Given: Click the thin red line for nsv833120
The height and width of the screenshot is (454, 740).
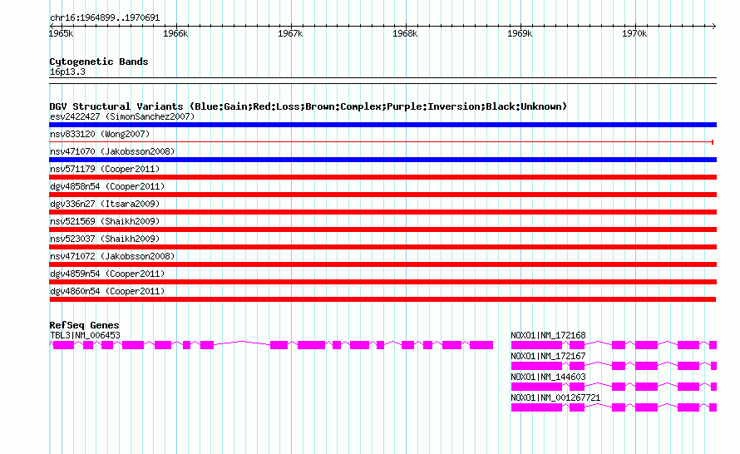Looking at the screenshot, I should point(381,142).
